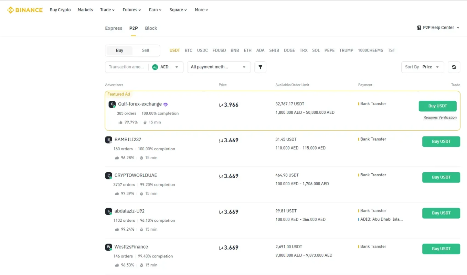Expand the More menu
This screenshot has width=467, height=275.
click(x=201, y=10)
